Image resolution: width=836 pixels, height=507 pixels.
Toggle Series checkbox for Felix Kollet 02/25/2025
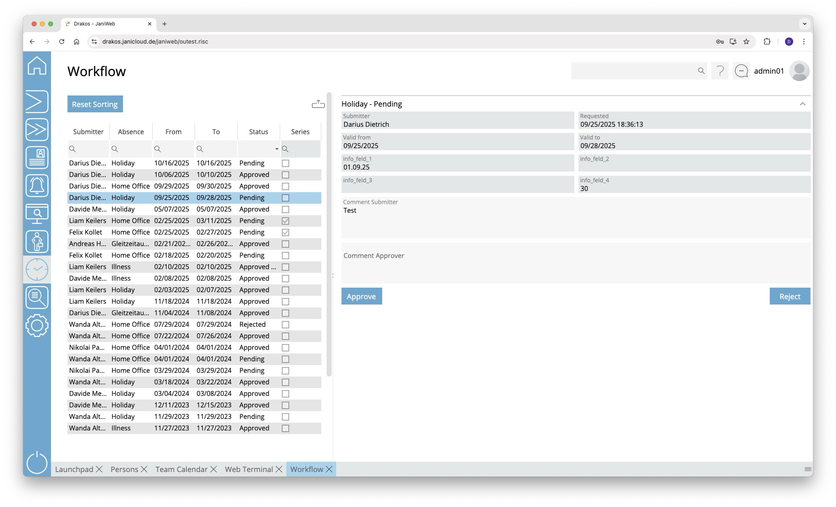tap(285, 233)
